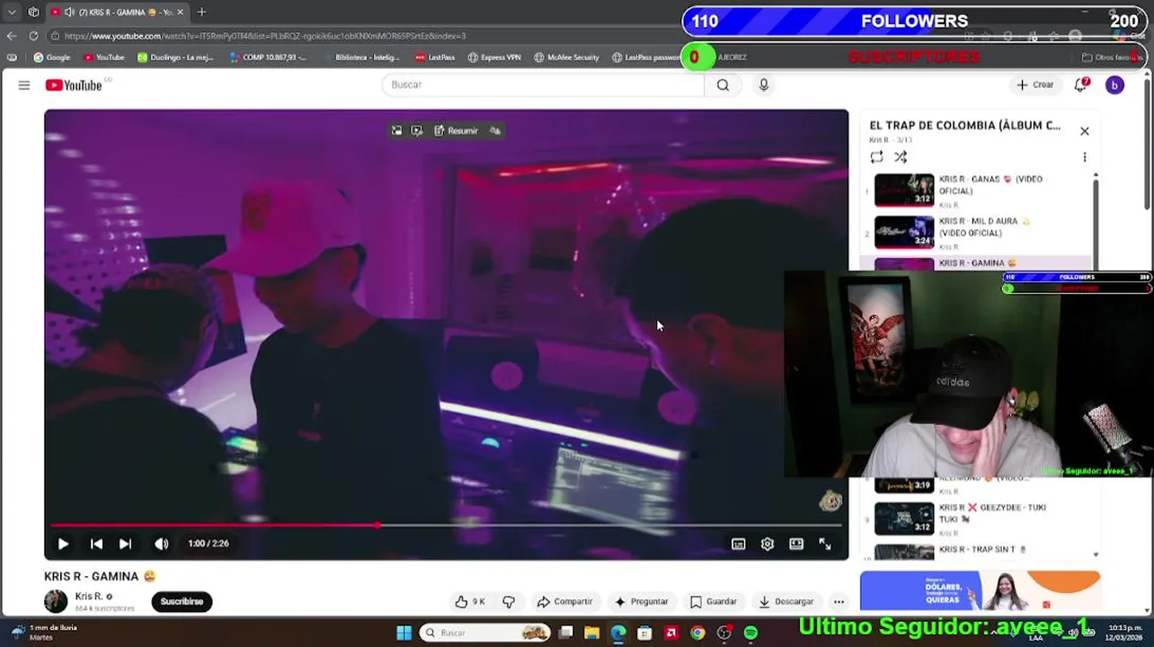This screenshot has width=1154, height=647.
Task: Click the Compartir share button
Action: [564, 601]
